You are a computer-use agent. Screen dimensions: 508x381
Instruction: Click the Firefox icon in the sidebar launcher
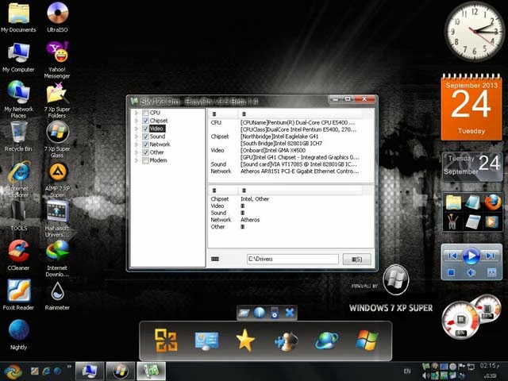[493, 202]
